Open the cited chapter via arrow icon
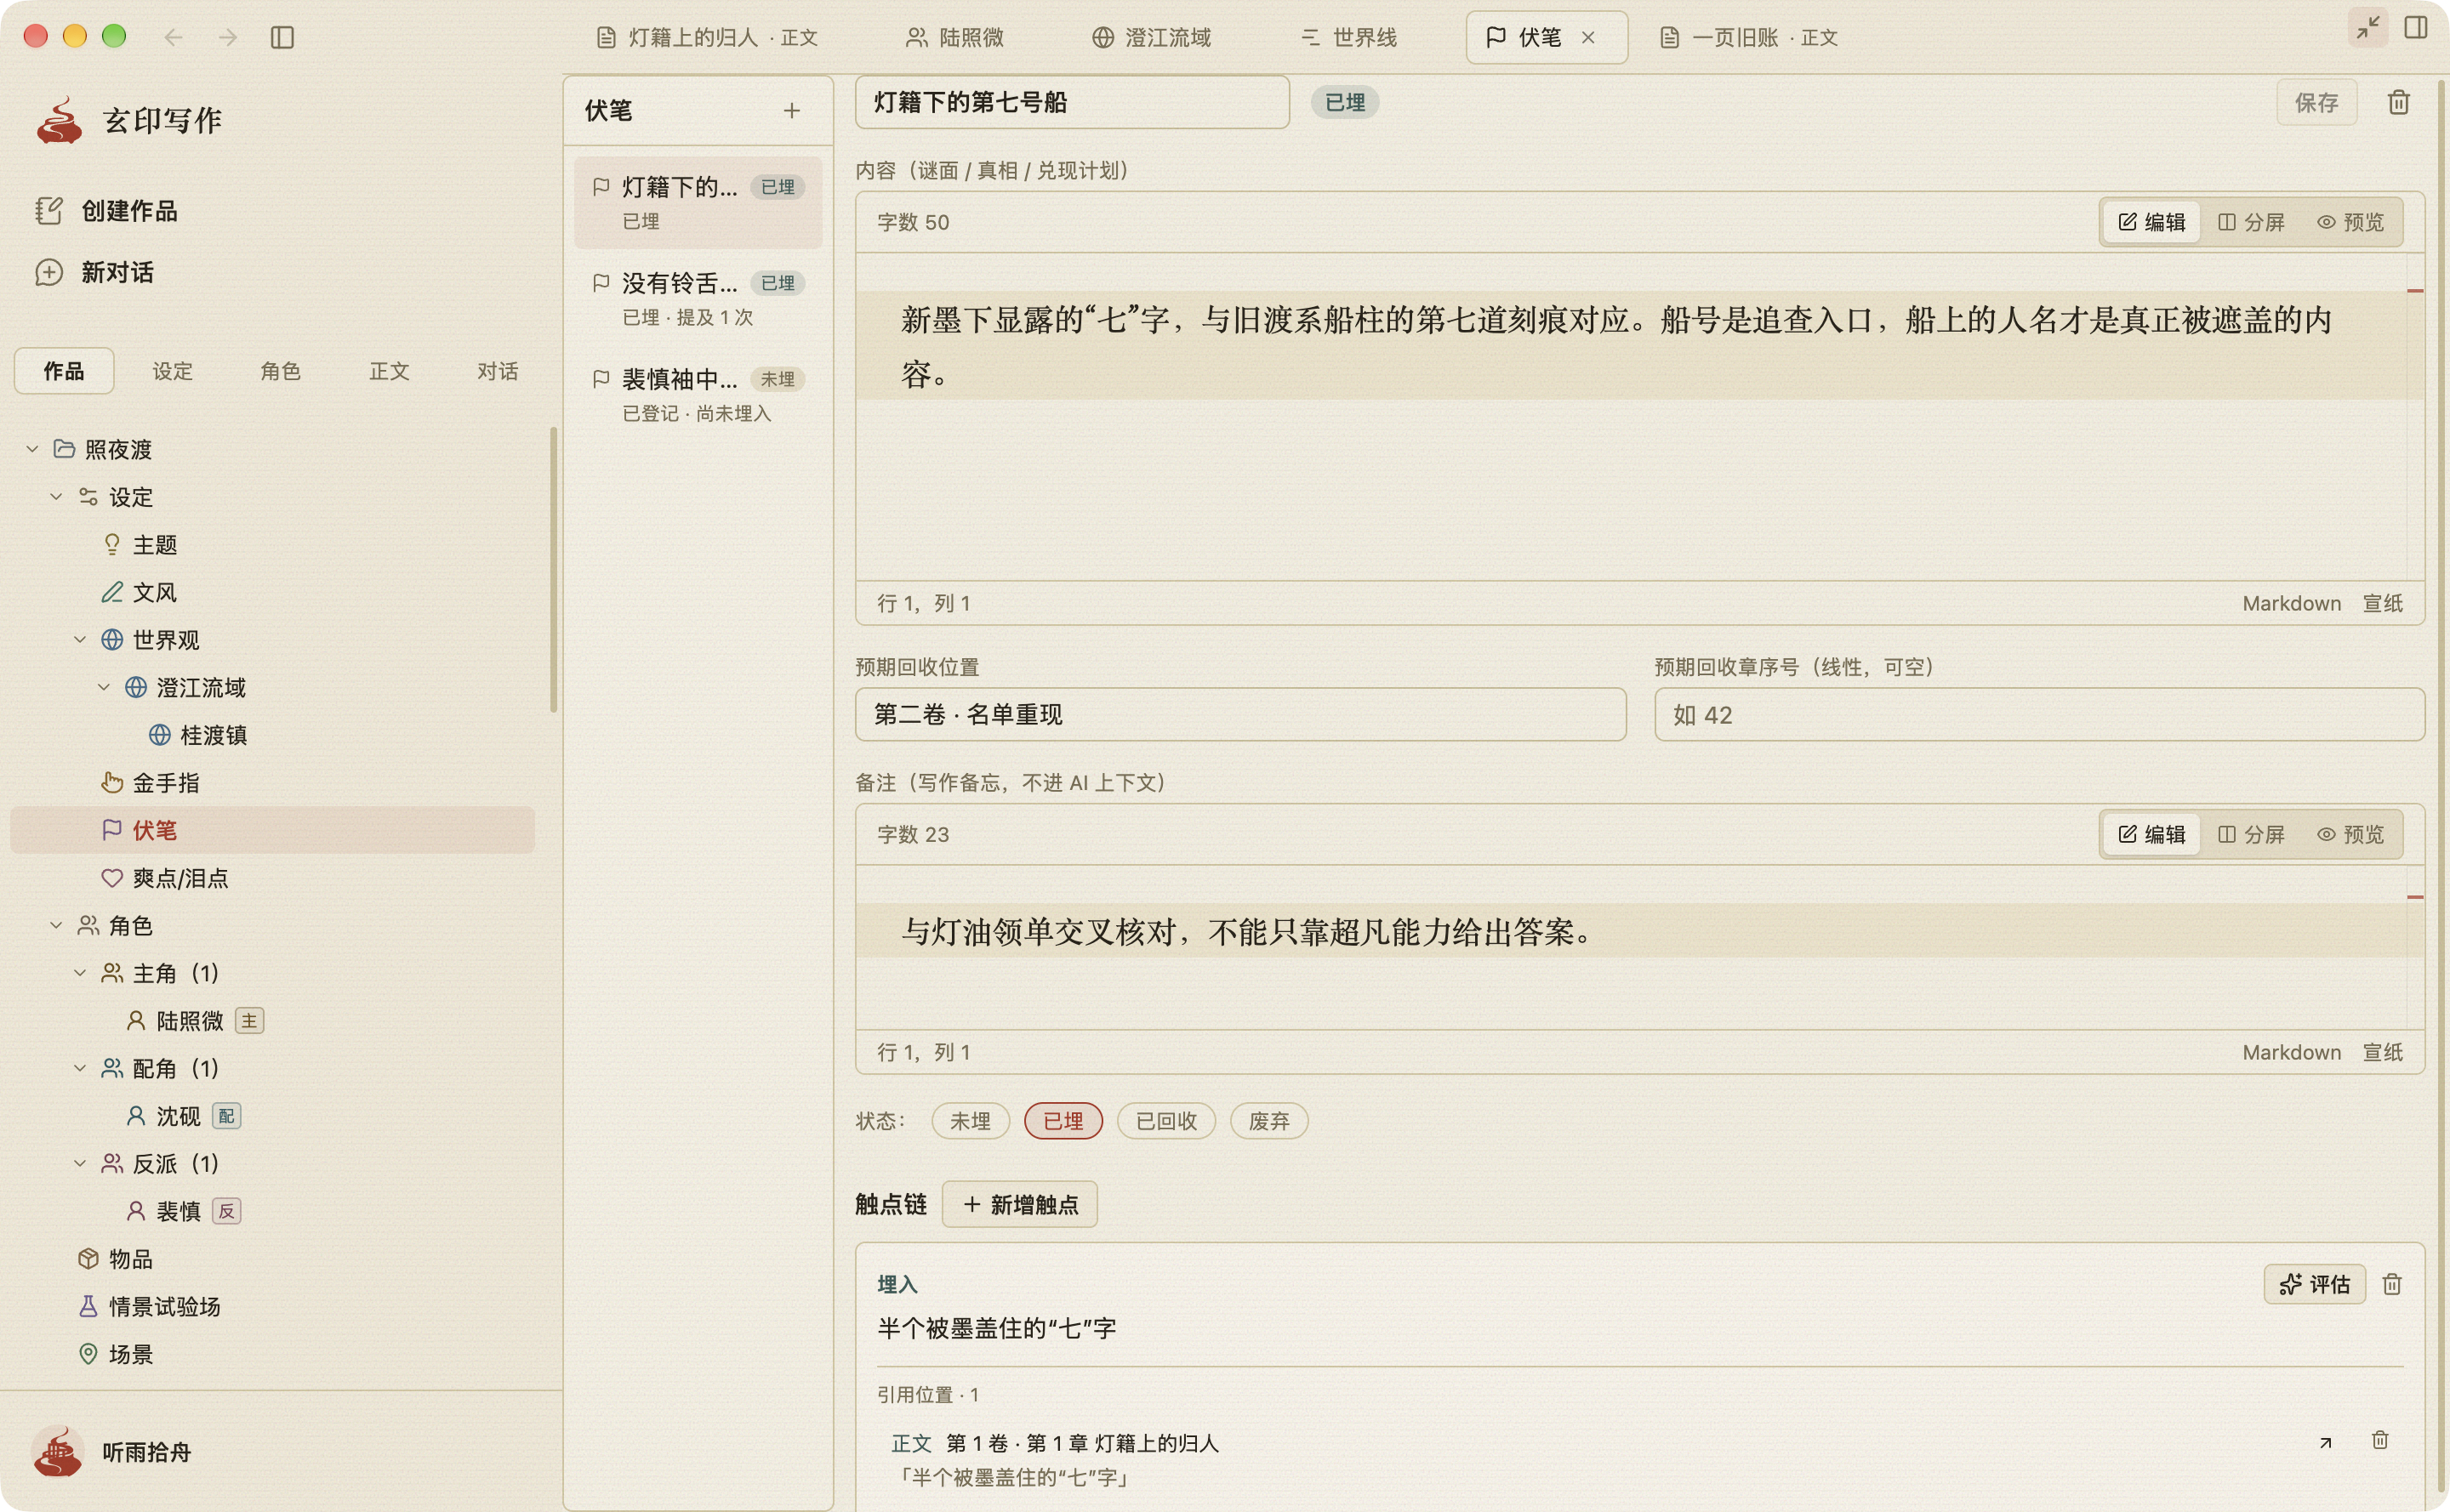Image resolution: width=2450 pixels, height=1512 pixels. point(2325,1442)
